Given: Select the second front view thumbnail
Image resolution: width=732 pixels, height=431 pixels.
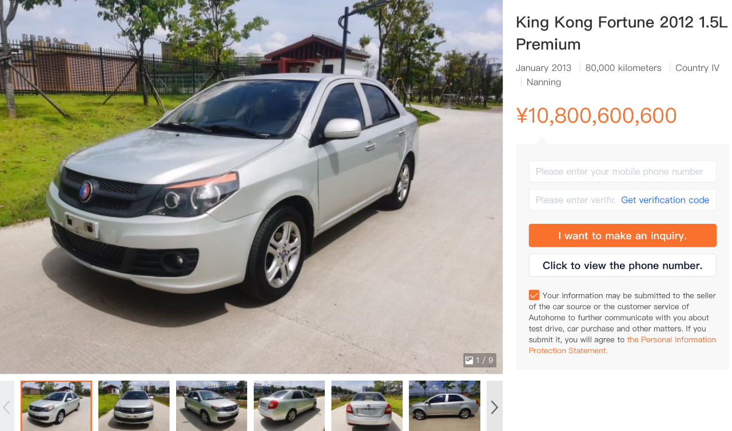Looking at the screenshot, I should tap(134, 406).
